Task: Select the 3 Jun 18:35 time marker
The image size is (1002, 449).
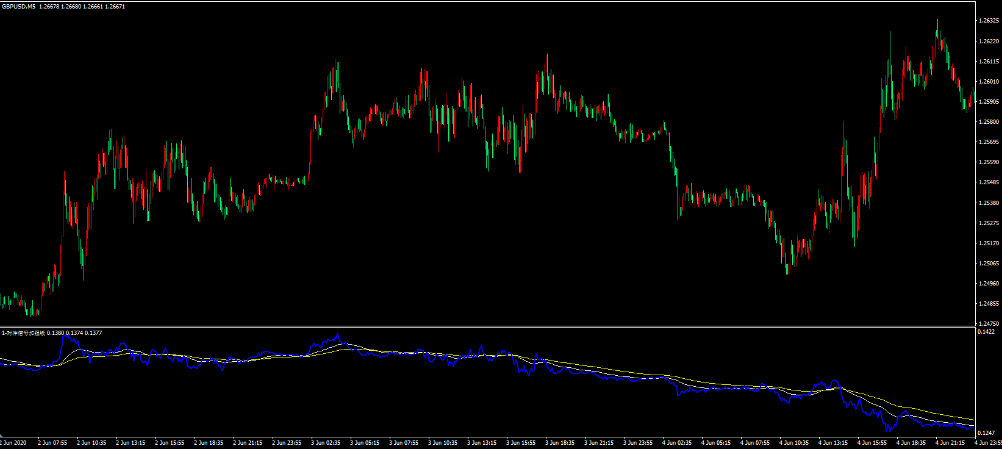Action: click(560, 443)
